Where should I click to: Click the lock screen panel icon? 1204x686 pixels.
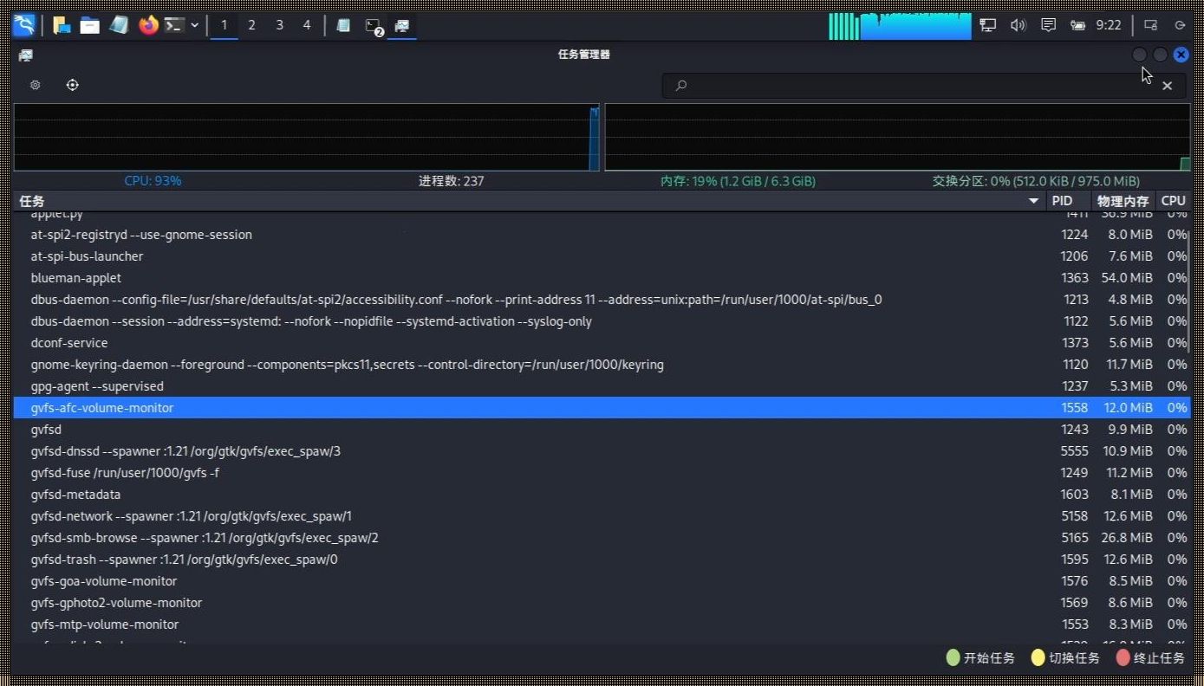(x=1151, y=25)
